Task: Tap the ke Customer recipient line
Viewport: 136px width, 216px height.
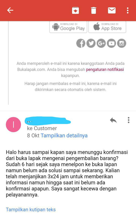Action: [x=42, y=129]
